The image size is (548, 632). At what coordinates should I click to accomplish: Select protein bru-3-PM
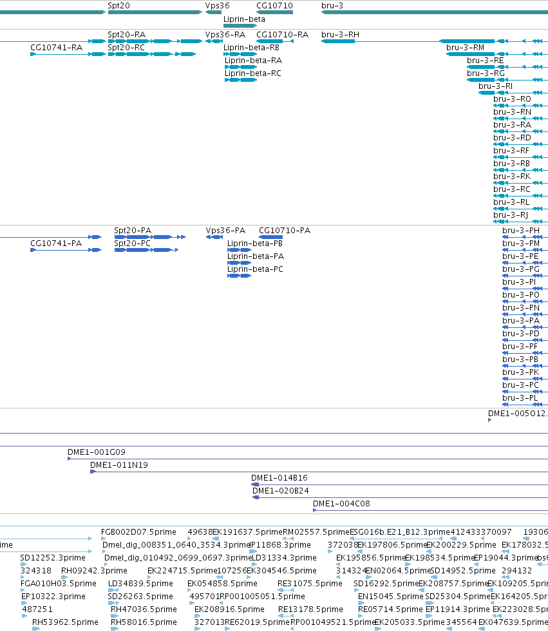[525, 250]
